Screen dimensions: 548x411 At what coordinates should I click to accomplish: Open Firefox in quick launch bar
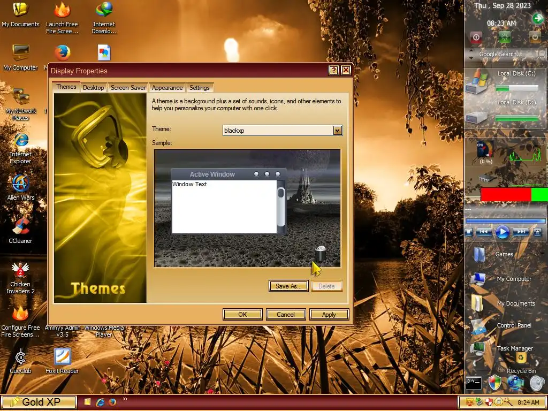[112, 402]
